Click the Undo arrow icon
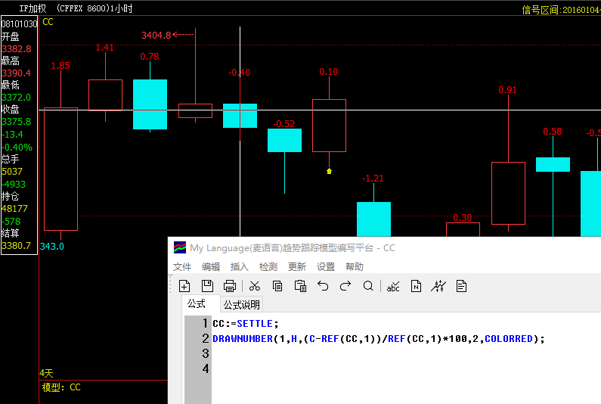Image resolution: width=601 pixels, height=404 pixels. (x=323, y=286)
